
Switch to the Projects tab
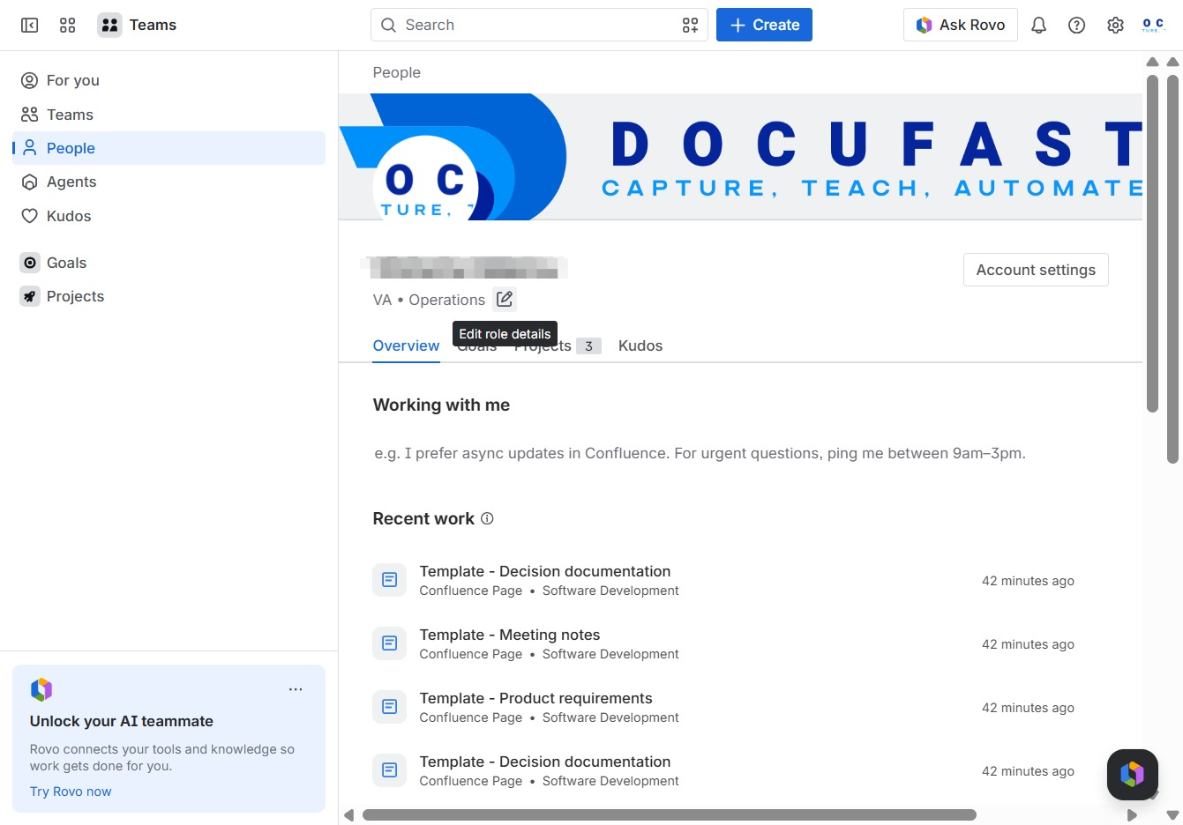click(558, 346)
